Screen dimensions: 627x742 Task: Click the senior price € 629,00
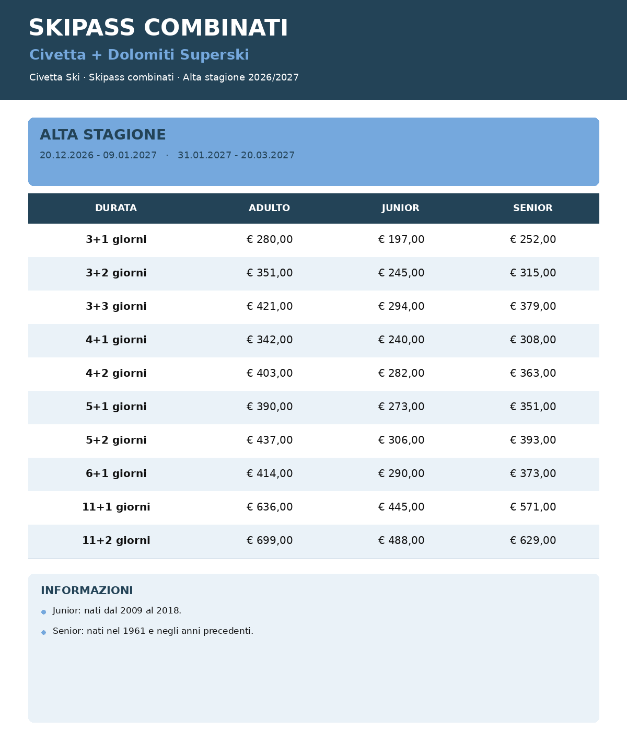tap(533, 541)
